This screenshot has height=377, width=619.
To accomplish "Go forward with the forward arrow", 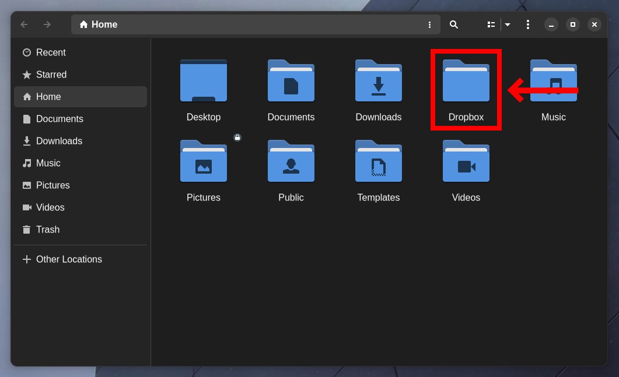I will [x=47, y=24].
